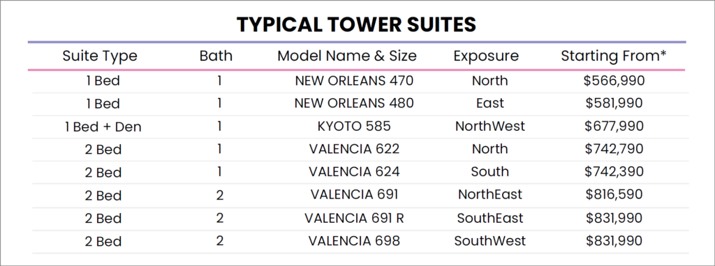Select the NEW ORLEANS 480 model cell
Image resolution: width=715 pixels, height=266 pixels.
[x=354, y=103]
